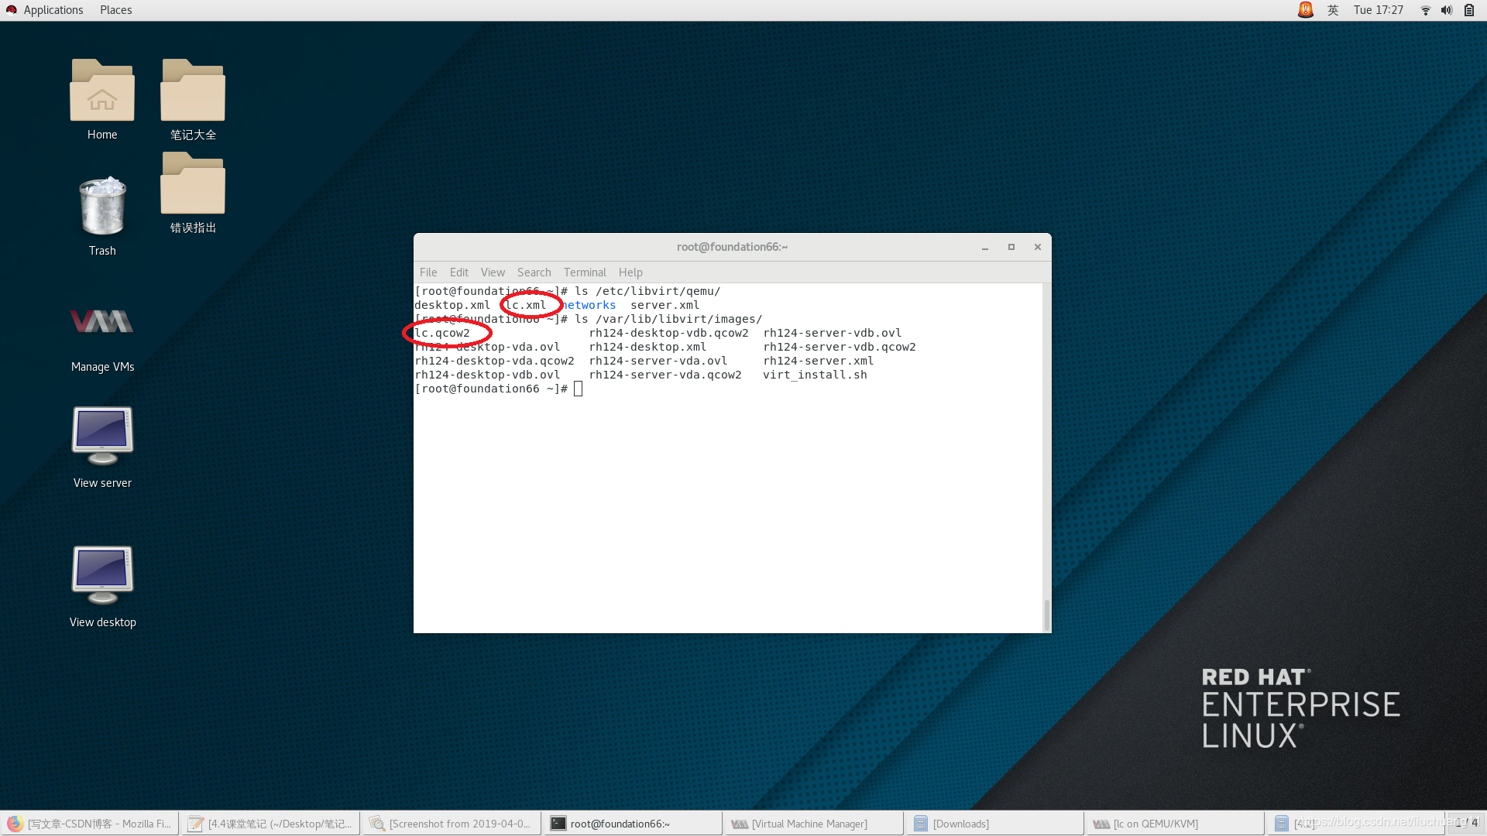Click 'networks' directory text in terminal

589,305
